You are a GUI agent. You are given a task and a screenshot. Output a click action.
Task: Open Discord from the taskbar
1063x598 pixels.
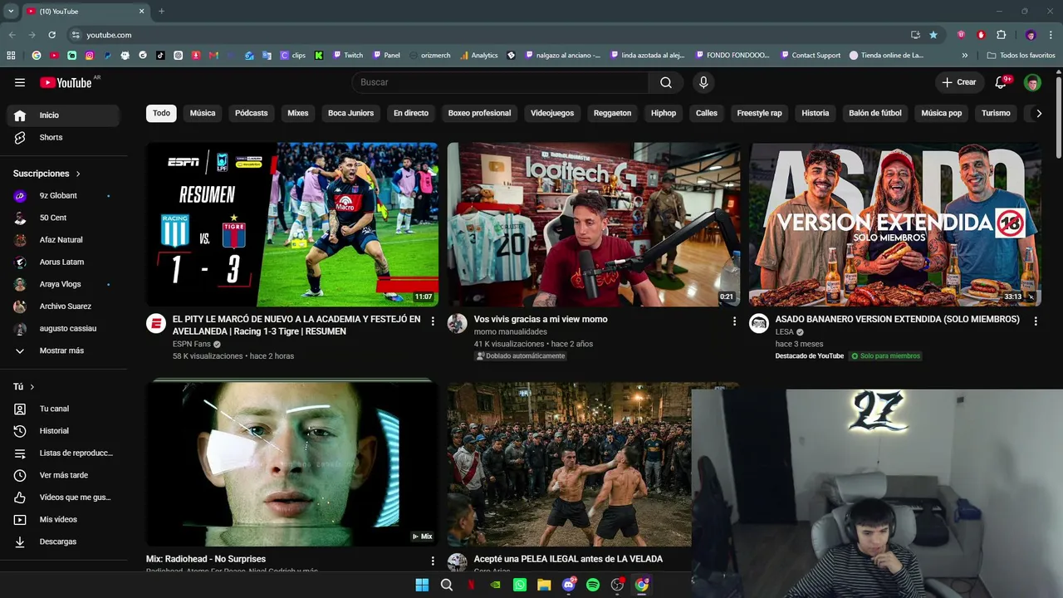[569, 585]
